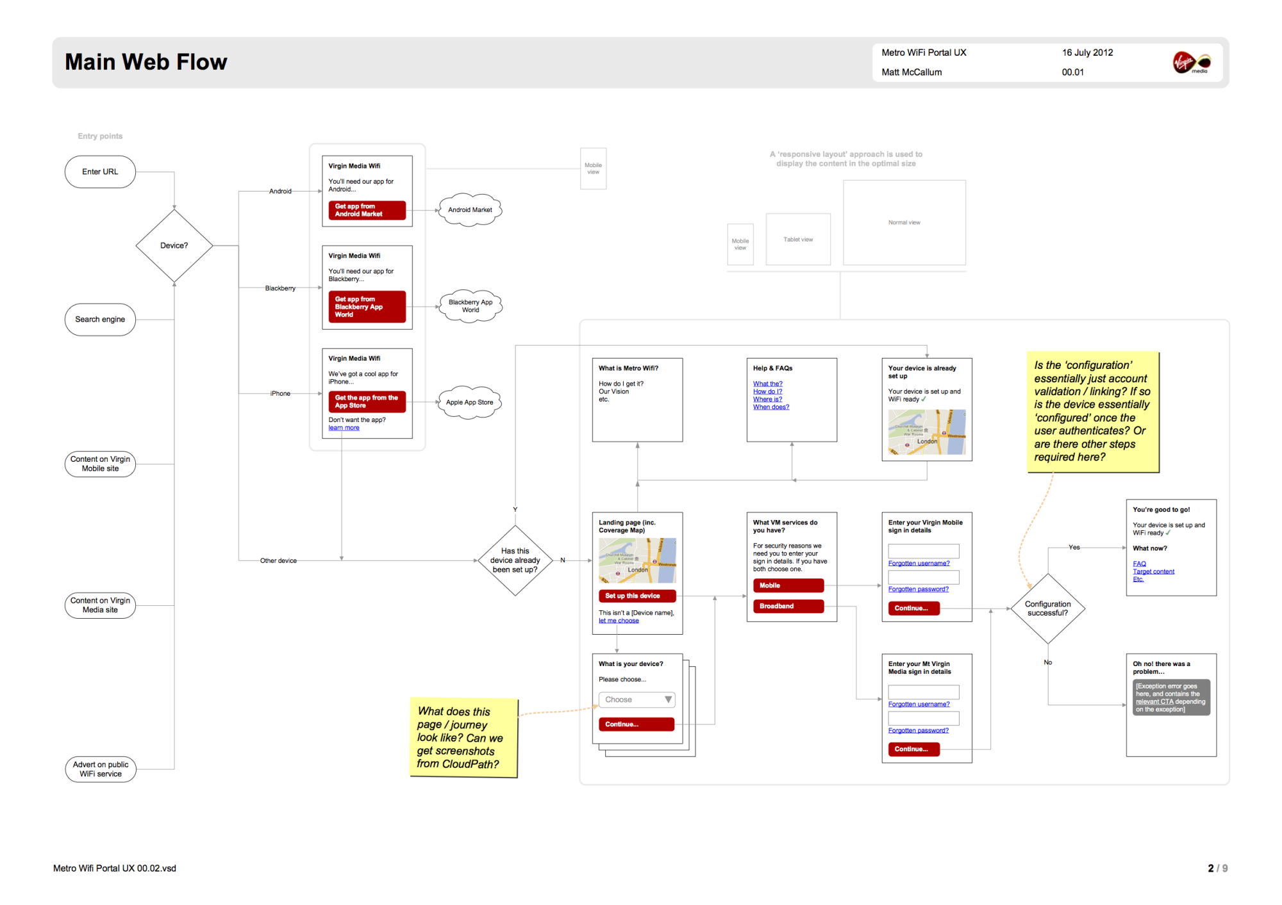Open 'Forgotten password?' in Virgin Media sign in

918,731
